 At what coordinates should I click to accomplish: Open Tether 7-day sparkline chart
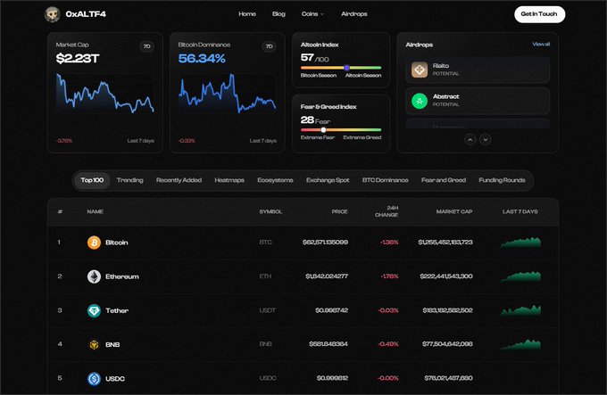click(x=520, y=310)
